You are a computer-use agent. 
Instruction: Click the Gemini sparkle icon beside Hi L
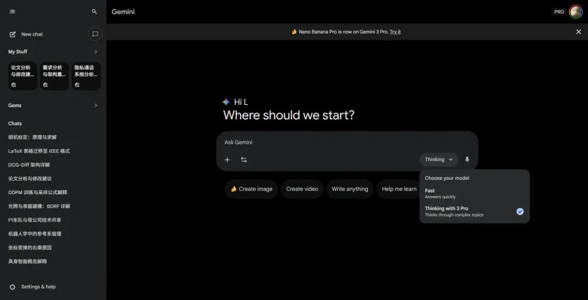pyautogui.click(x=226, y=102)
